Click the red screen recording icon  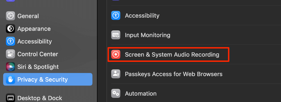115,55
